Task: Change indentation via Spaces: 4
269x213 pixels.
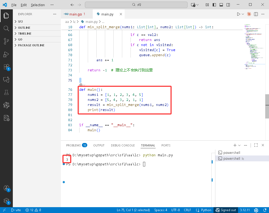Action: [x=161, y=210]
